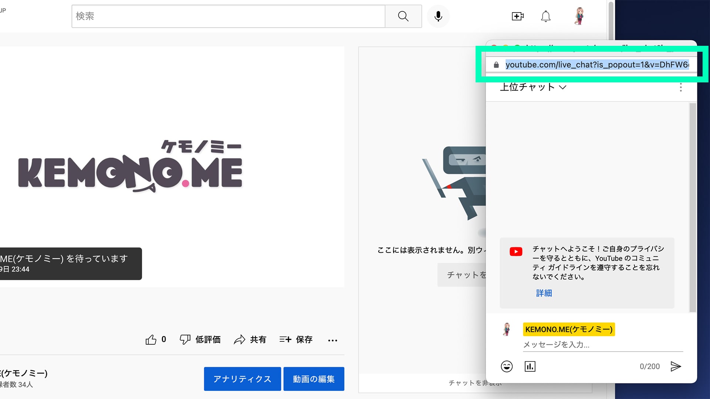Open the create video icon

pos(517,16)
